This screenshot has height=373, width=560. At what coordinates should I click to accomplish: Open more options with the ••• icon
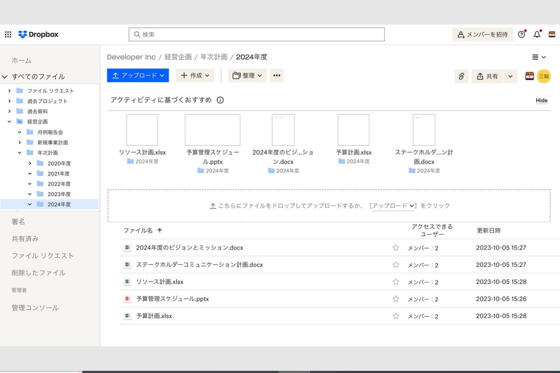coord(277,75)
